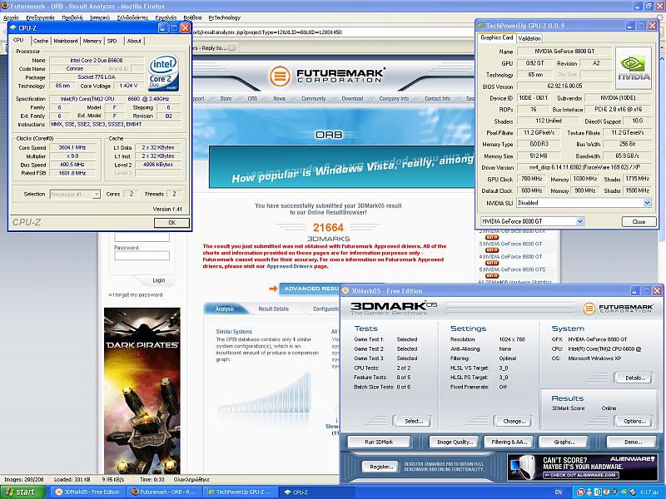The height and width of the screenshot is (499, 666).
Task: Click Run 3DMark button
Action: point(379,442)
